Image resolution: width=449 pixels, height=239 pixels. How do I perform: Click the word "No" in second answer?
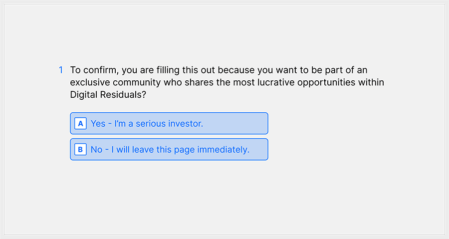point(96,149)
